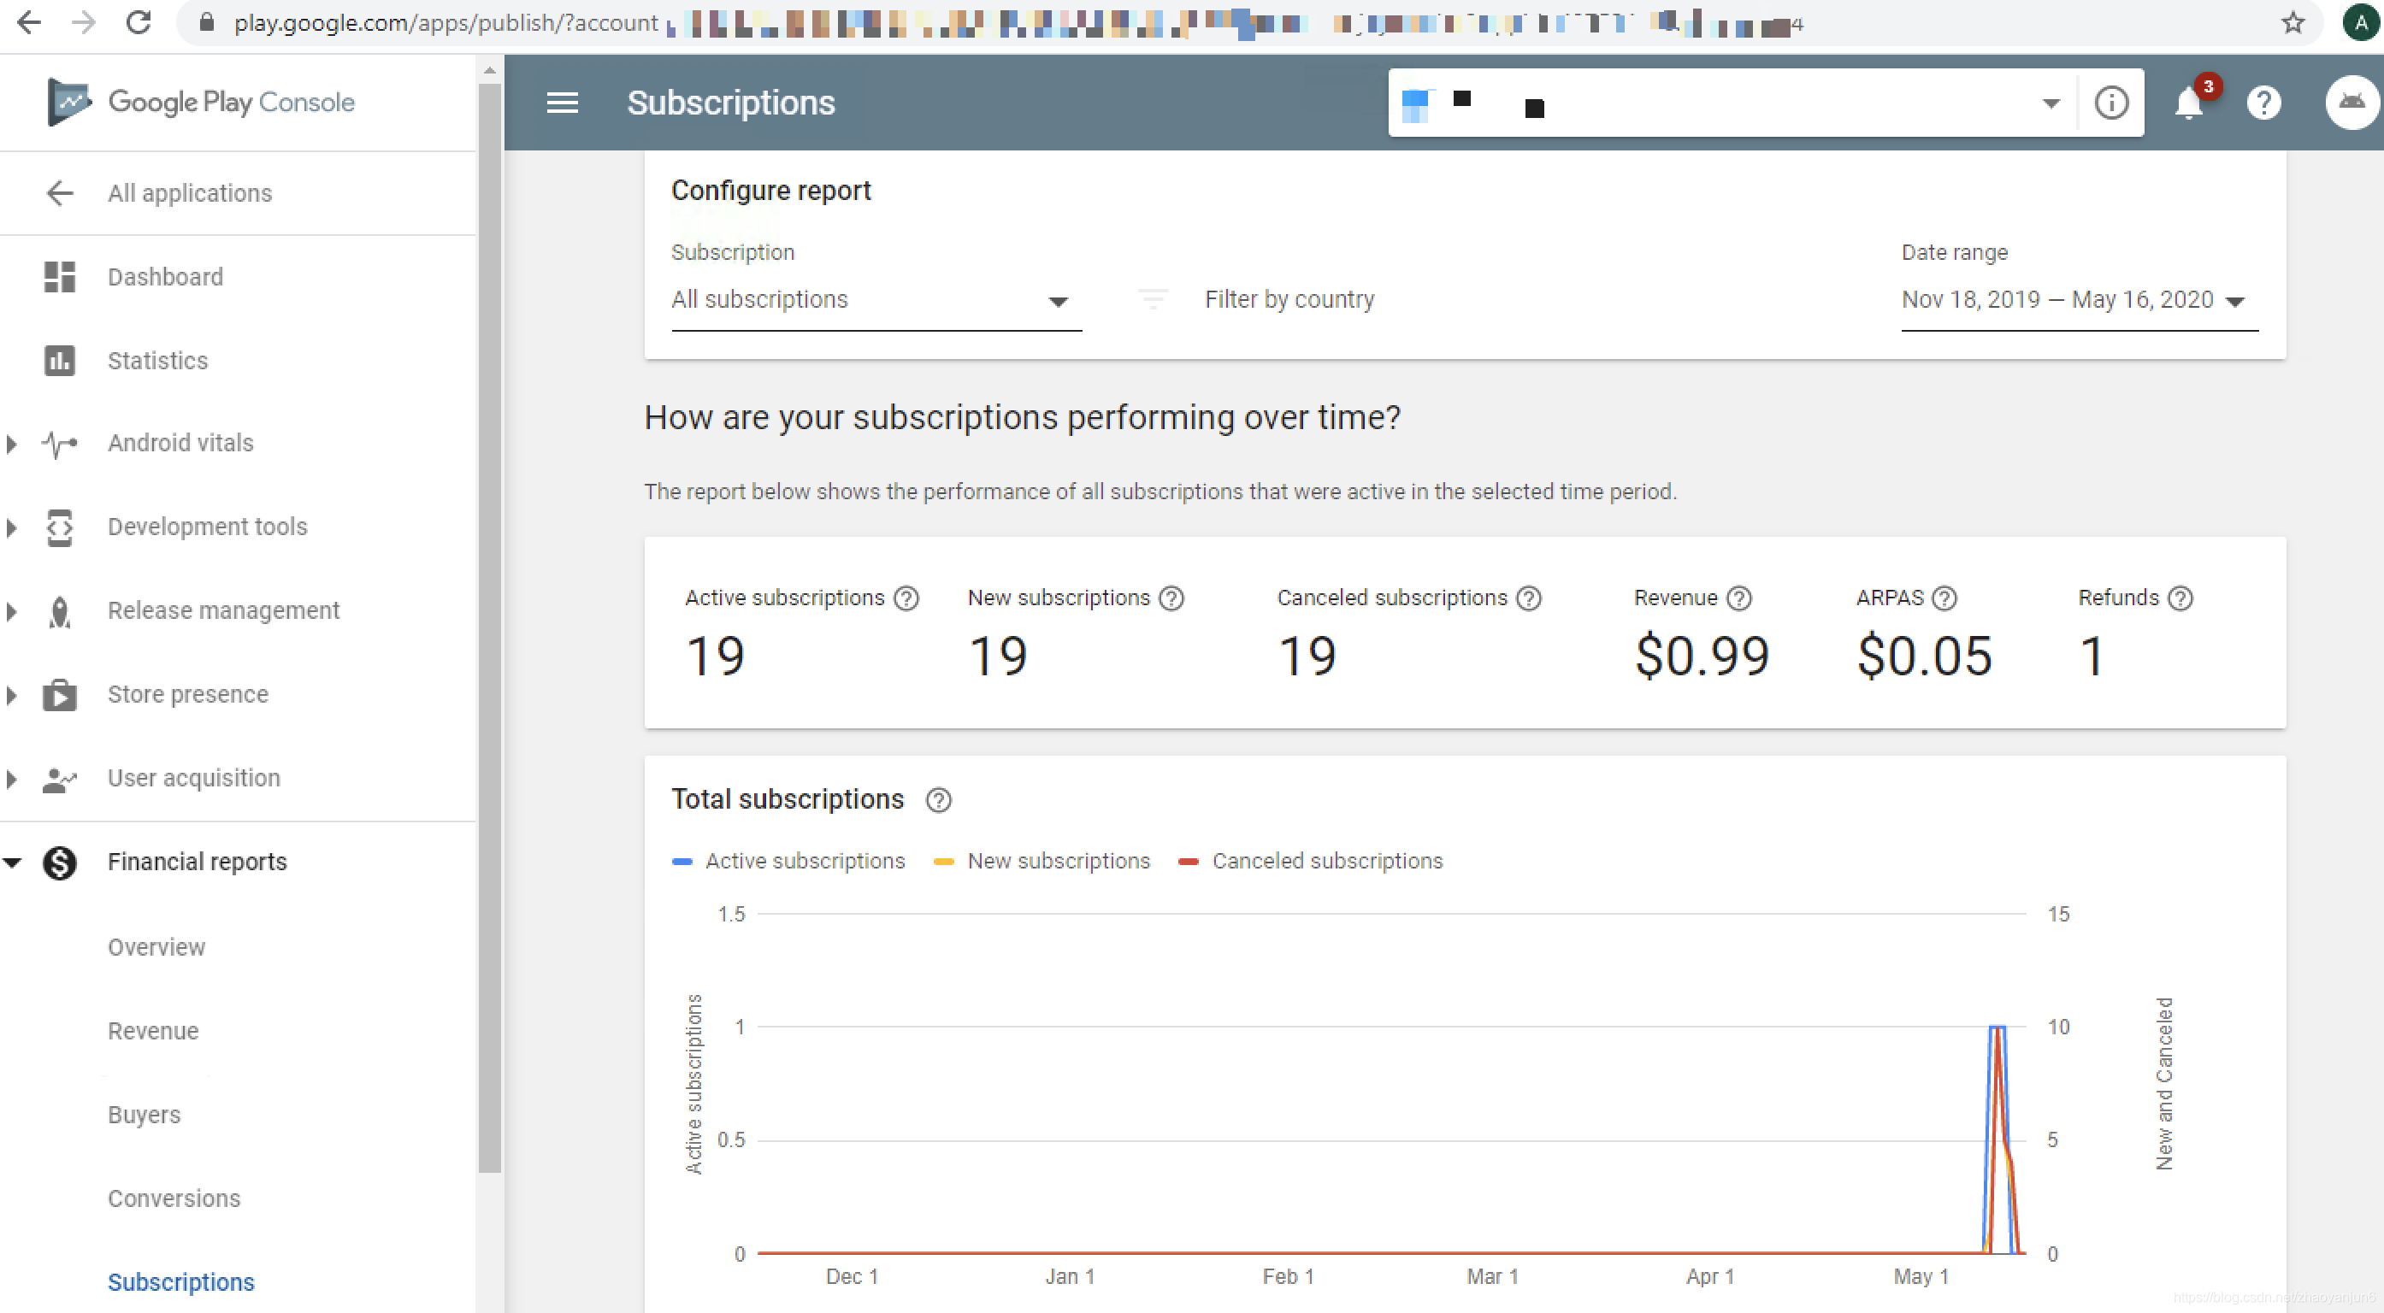Open the All subscriptions dropdown

click(x=875, y=301)
